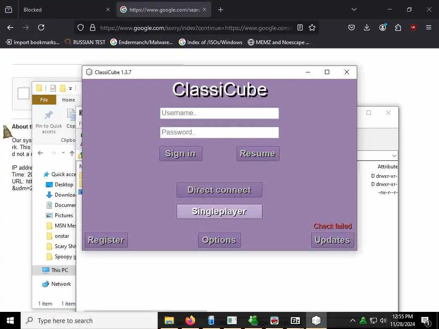The image size is (439, 329).
Task: Click the Windows Start button
Action: click(10, 320)
